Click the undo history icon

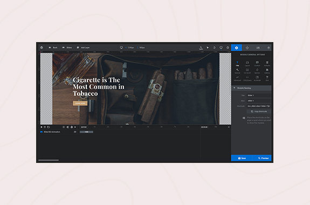point(215,47)
